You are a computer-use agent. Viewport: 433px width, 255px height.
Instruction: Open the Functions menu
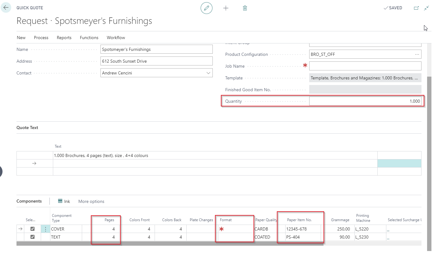(89, 38)
